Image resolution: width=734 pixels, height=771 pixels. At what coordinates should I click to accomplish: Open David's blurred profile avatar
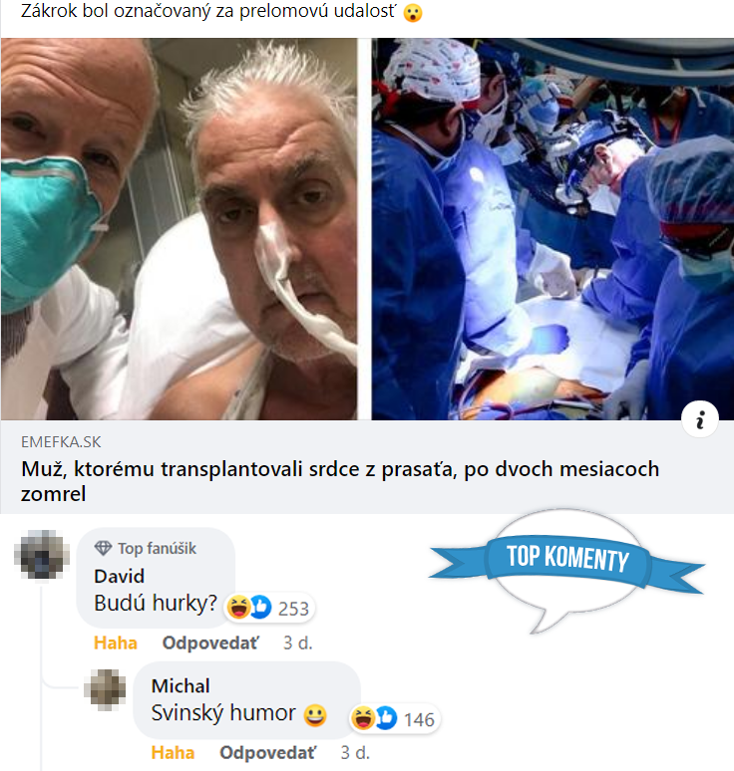[42, 554]
